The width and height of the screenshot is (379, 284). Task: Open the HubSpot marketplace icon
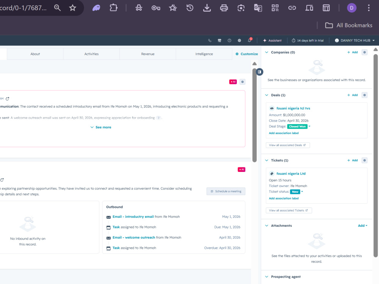[219, 41]
